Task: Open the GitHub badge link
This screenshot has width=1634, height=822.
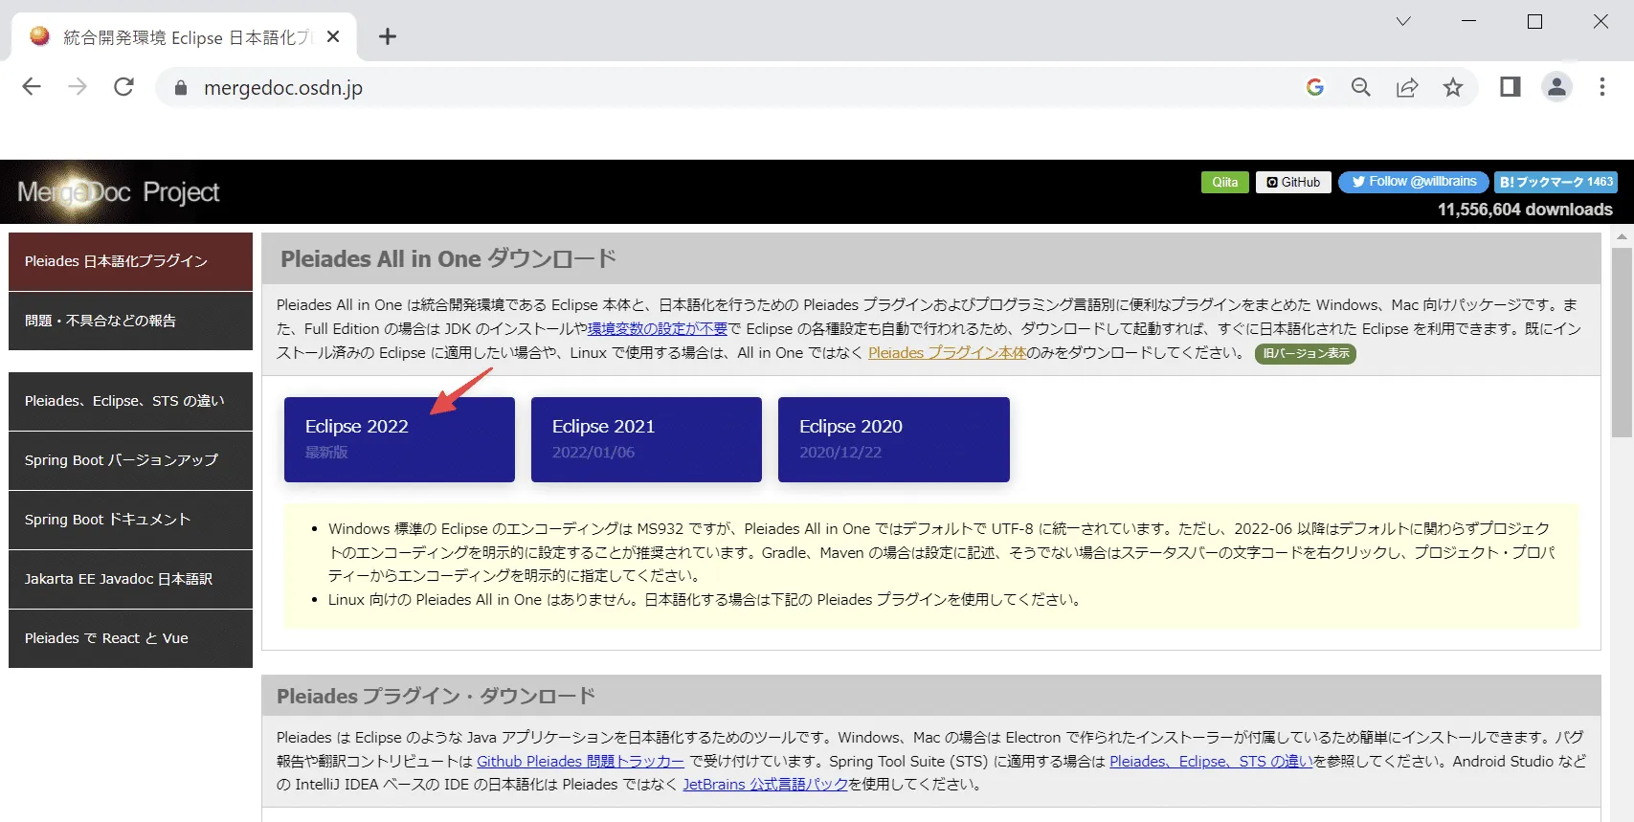Action: click(x=1293, y=182)
